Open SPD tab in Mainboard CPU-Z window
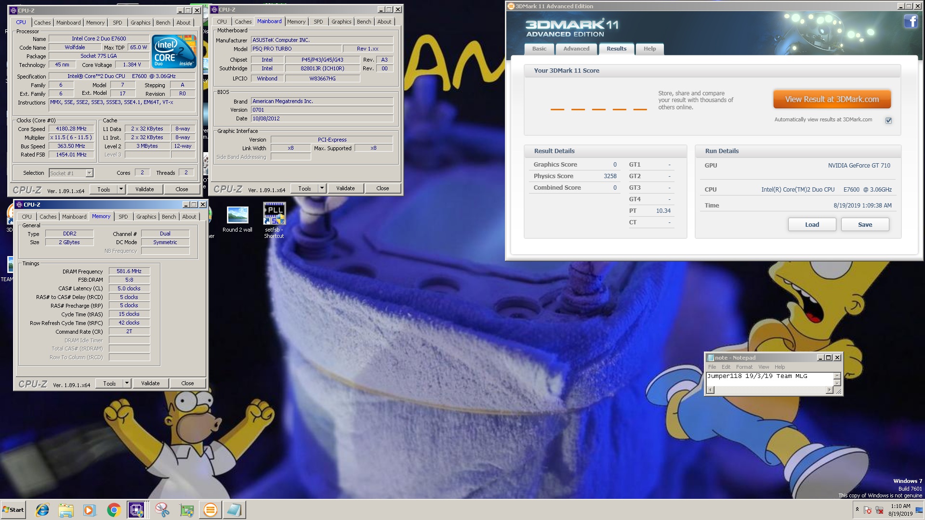925x520 pixels. tap(318, 22)
